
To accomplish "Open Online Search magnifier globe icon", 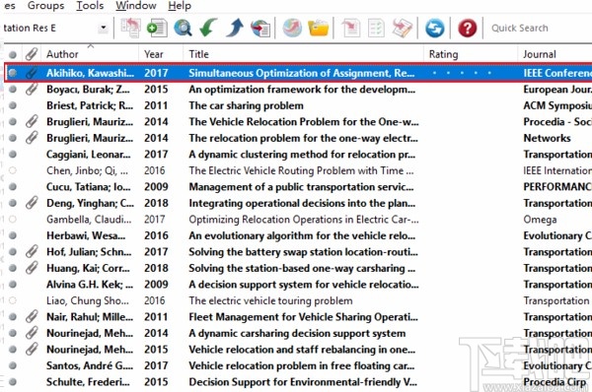I will (x=184, y=29).
